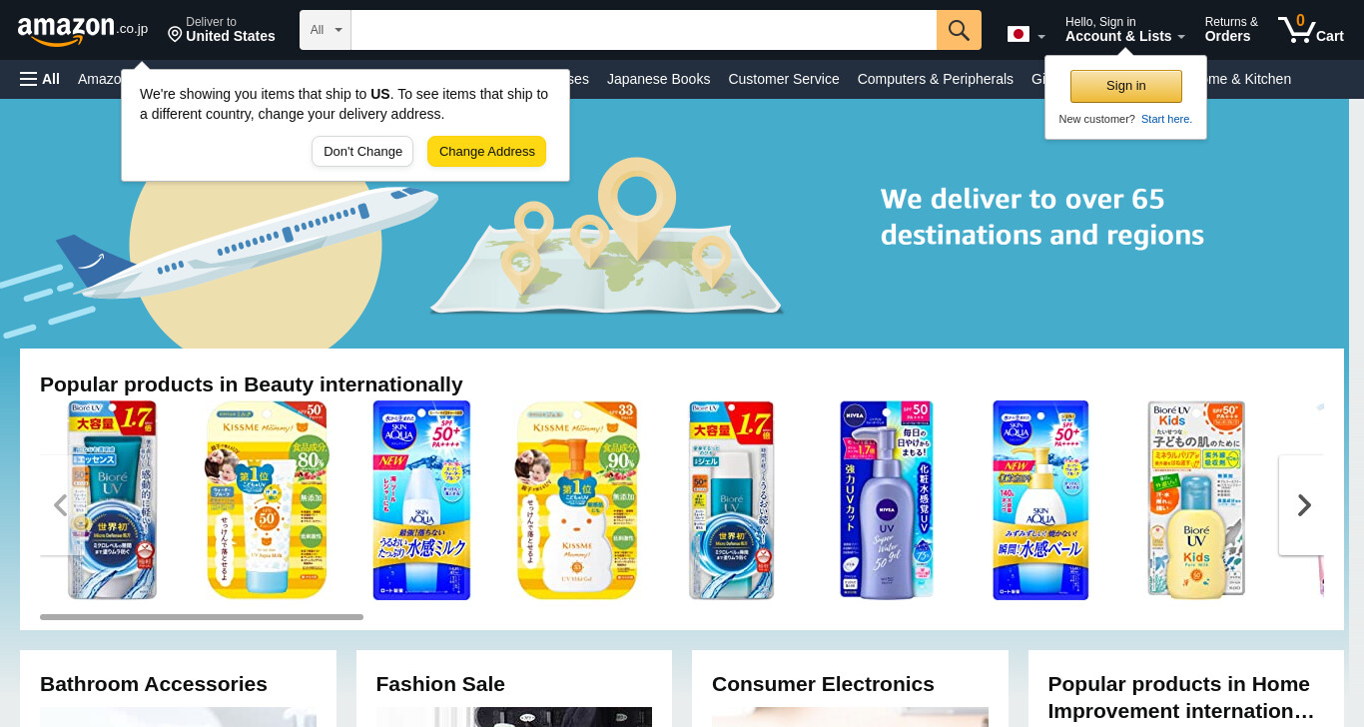Click the Deliver to location pin
This screenshot has height=727, width=1364.
(175, 34)
